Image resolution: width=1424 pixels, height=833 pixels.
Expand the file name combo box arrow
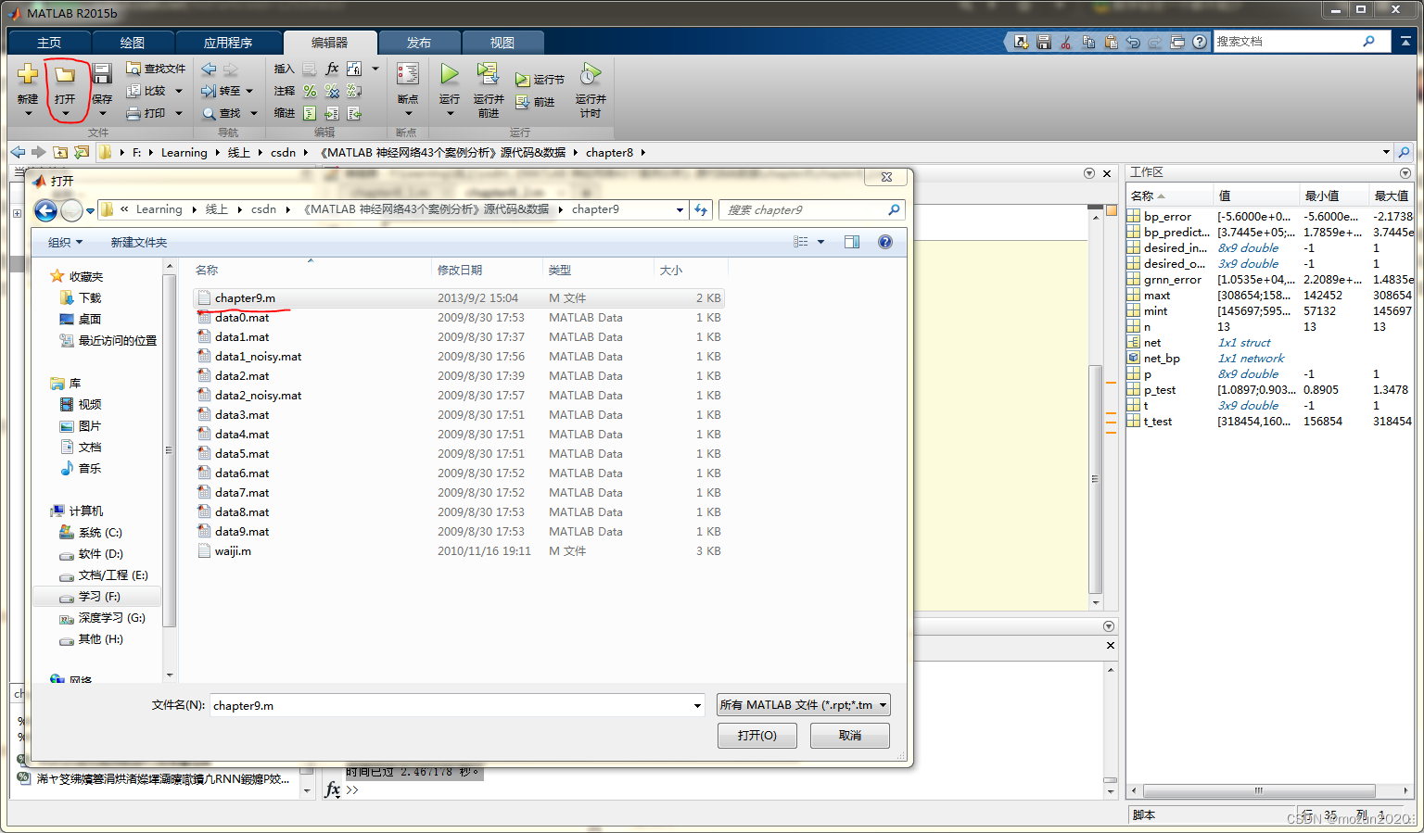coord(698,705)
